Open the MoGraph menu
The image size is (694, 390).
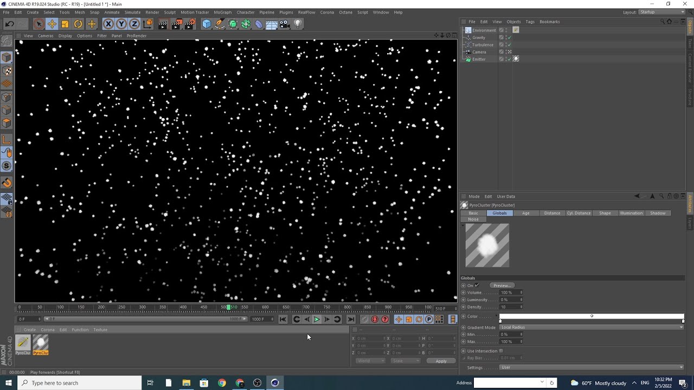(x=222, y=12)
